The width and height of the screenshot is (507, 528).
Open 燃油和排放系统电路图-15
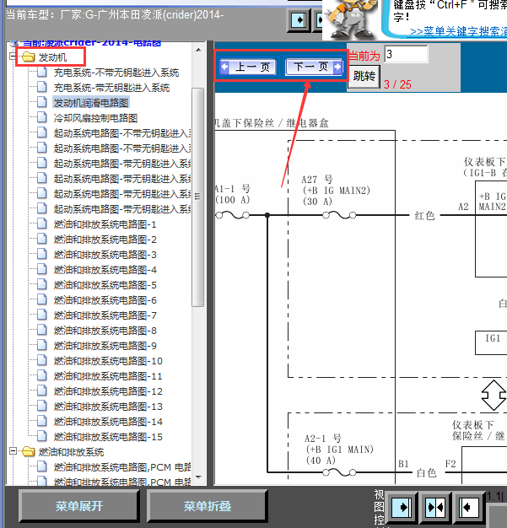108,437
